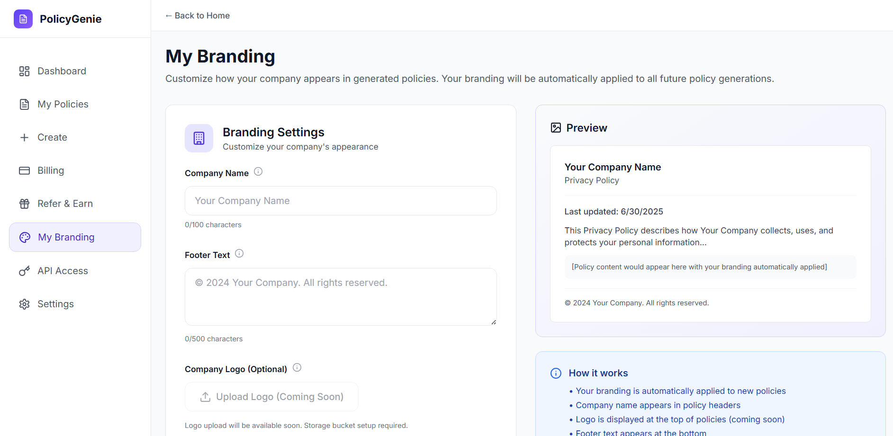Click info icon next to Company Name
893x436 pixels.
(258, 171)
